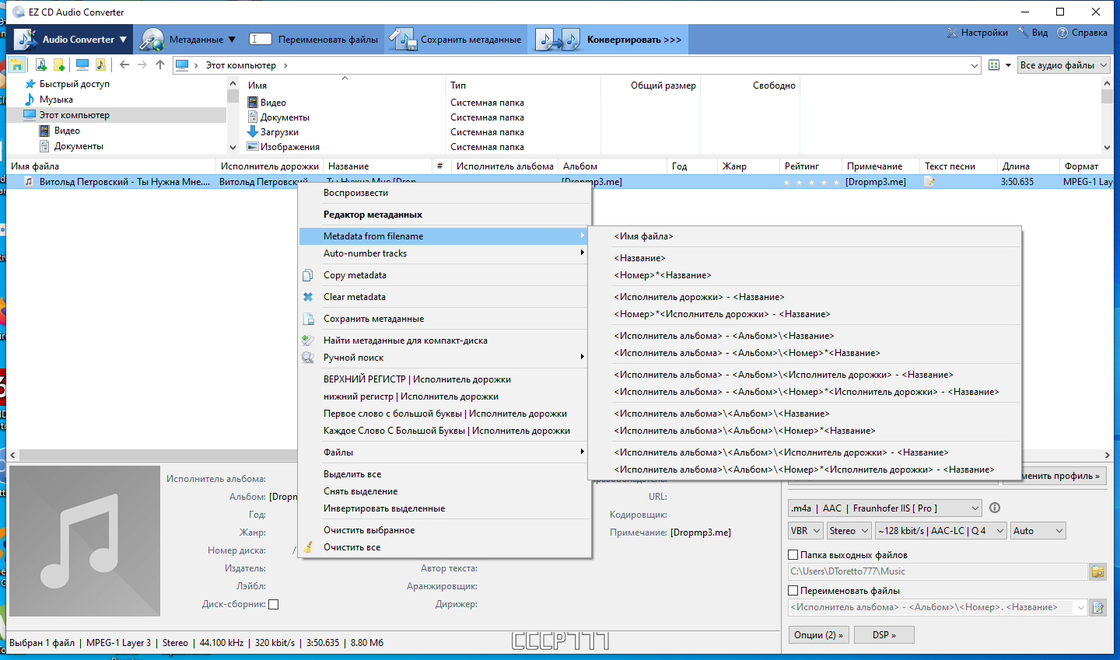
Task: Toggle the folder browser icon
Action: point(16,65)
